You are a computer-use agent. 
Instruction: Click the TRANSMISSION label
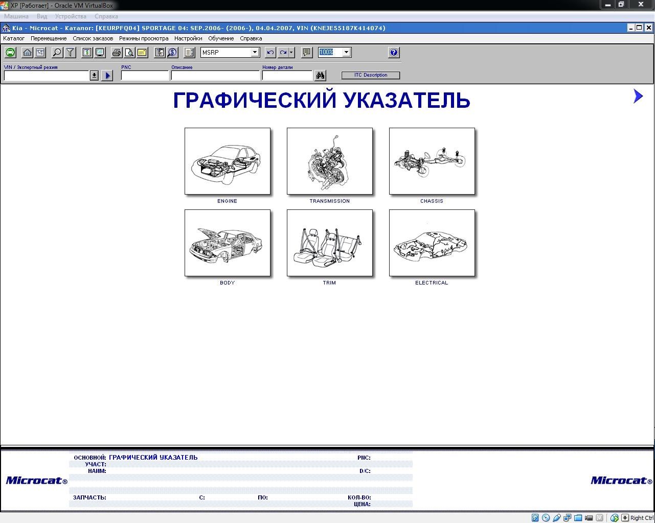click(x=330, y=201)
